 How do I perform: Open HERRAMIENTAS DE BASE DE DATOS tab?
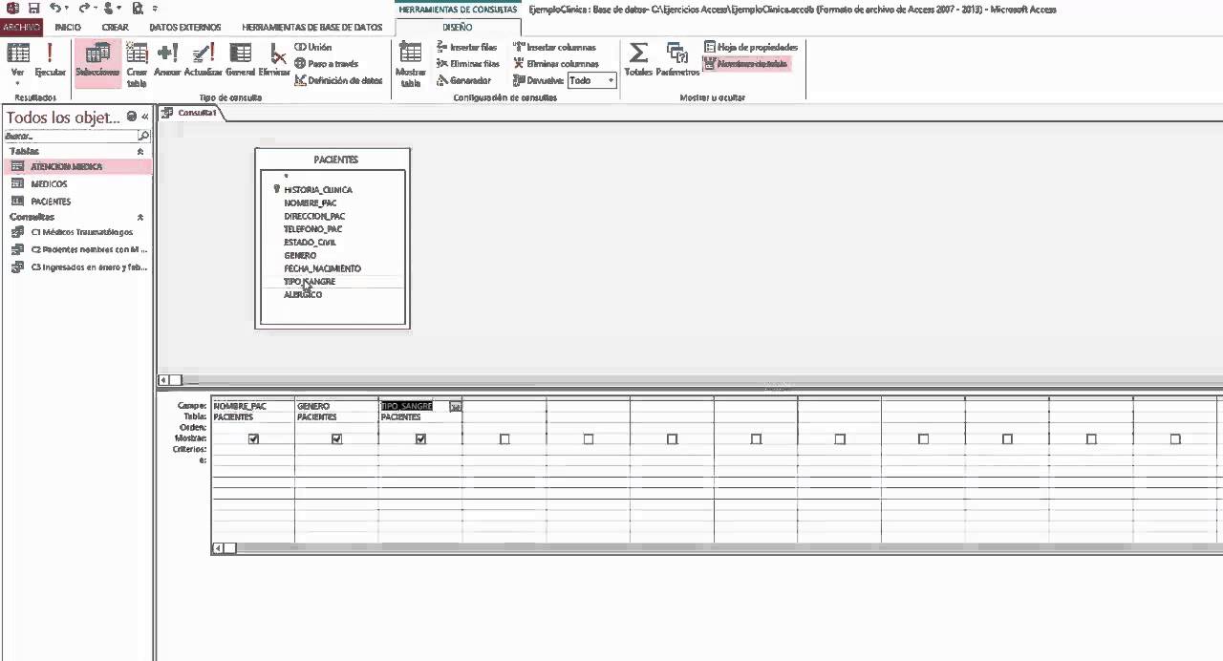tap(312, 28)
